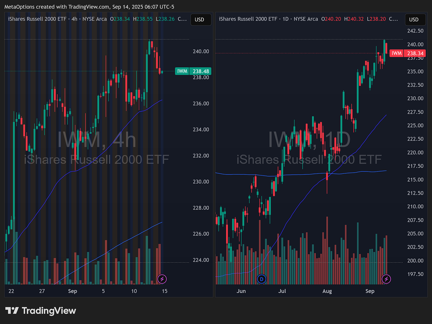The height and width of the screenshot is (324, 432).
Task: Click the open value O238.34 on the 4h chart
Action: click(120, 19)
